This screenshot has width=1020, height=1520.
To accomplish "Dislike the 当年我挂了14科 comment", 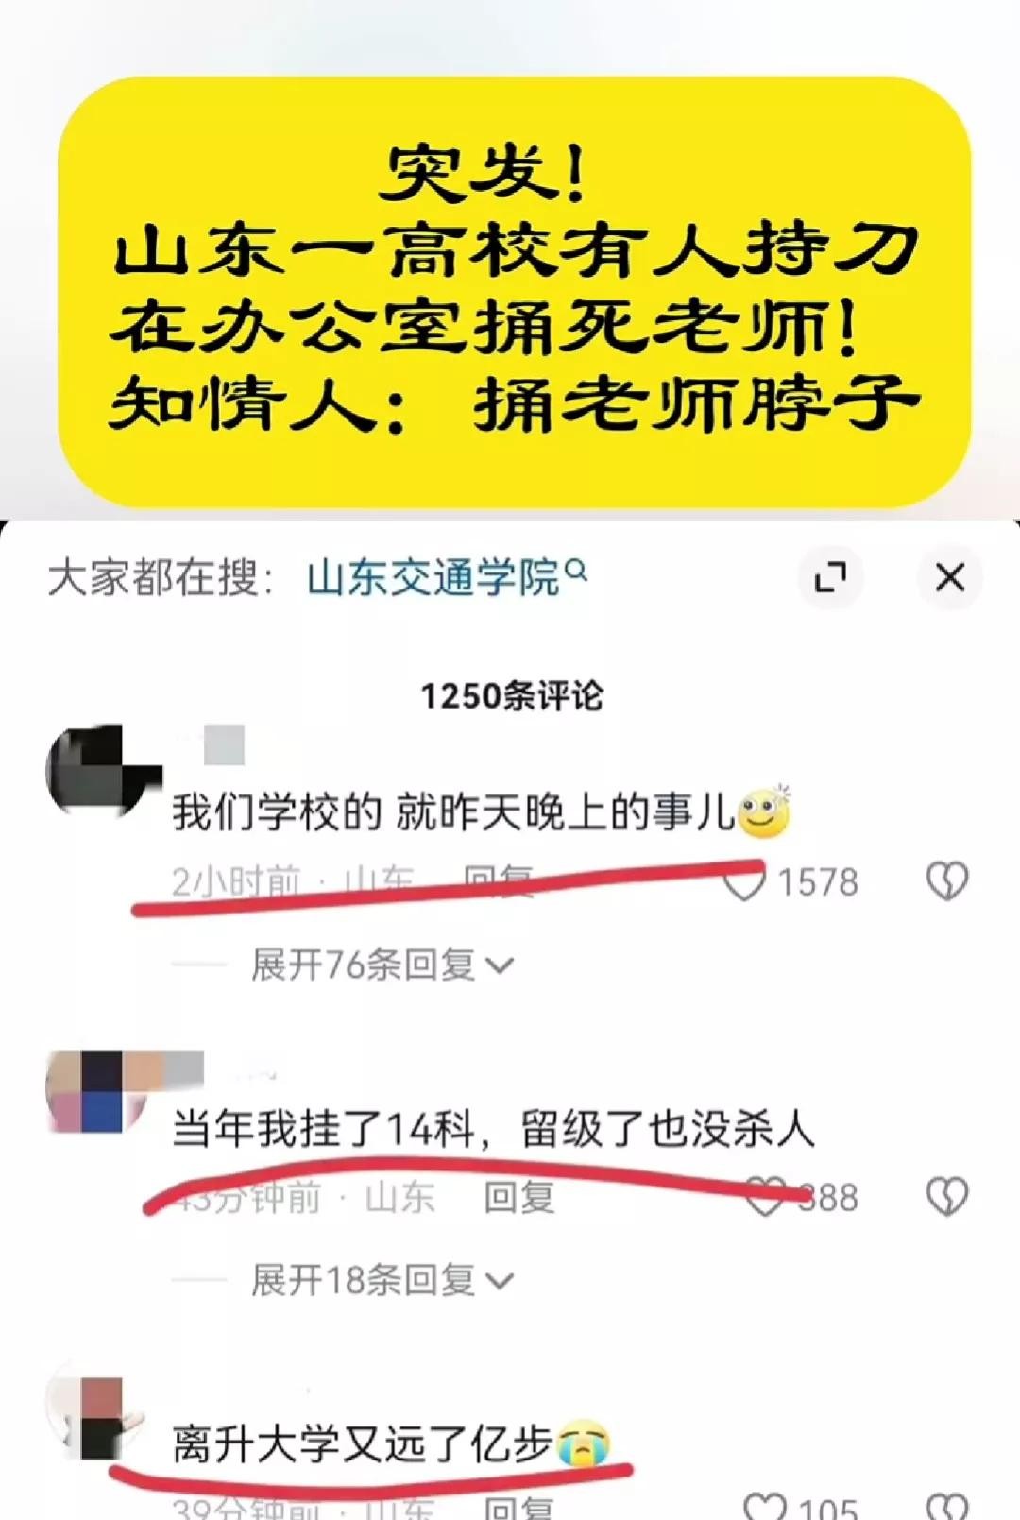I will click(x=946, y=1197).
